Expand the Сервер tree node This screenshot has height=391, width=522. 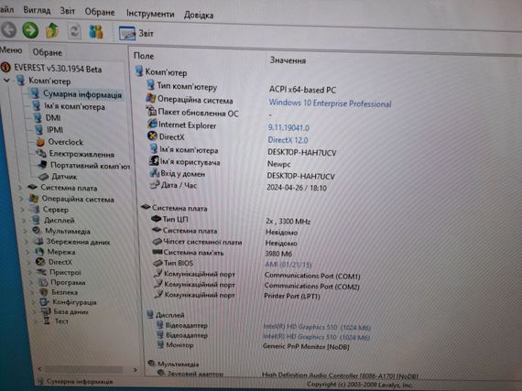click(23, 210)
